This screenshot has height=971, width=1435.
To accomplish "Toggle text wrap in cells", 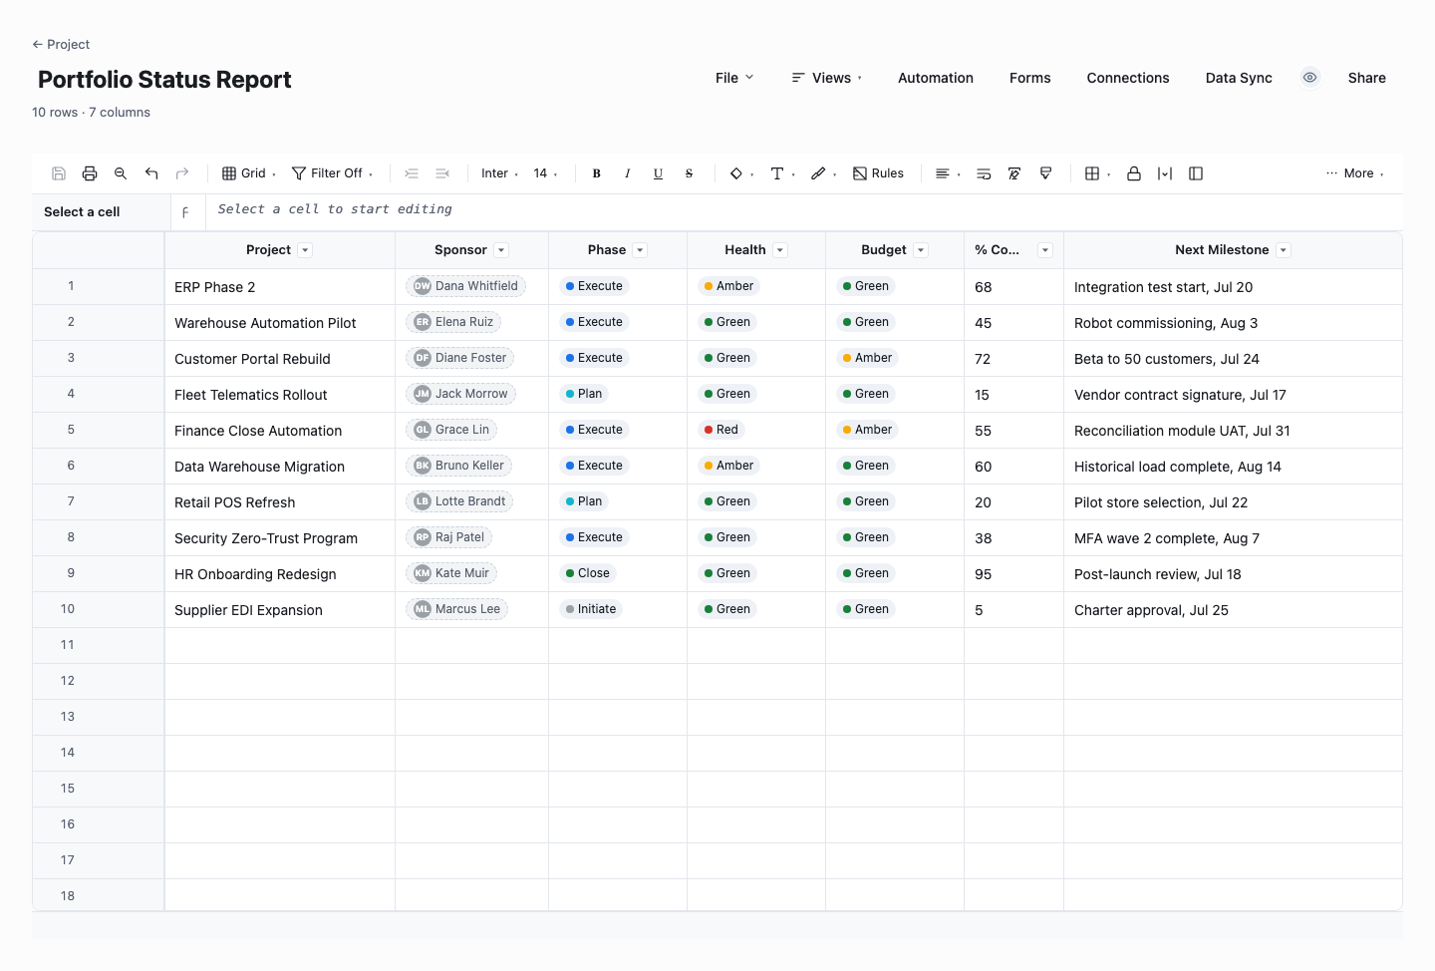I will tap(984, 173).
